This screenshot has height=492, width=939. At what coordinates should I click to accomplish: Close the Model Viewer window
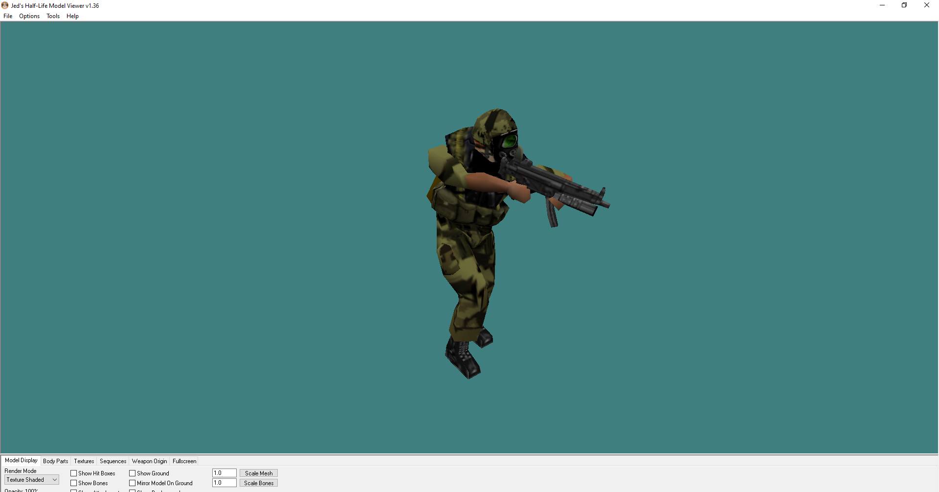[x=927, y=5]
